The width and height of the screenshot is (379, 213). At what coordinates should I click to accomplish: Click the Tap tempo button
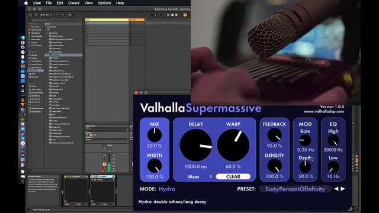[x=36, y=15]
